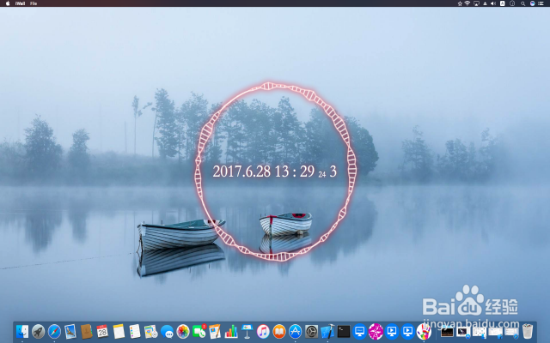Restore minimized window with Safari badge
This screenshot has width=550, height=343.
click(x=511, y=332)
